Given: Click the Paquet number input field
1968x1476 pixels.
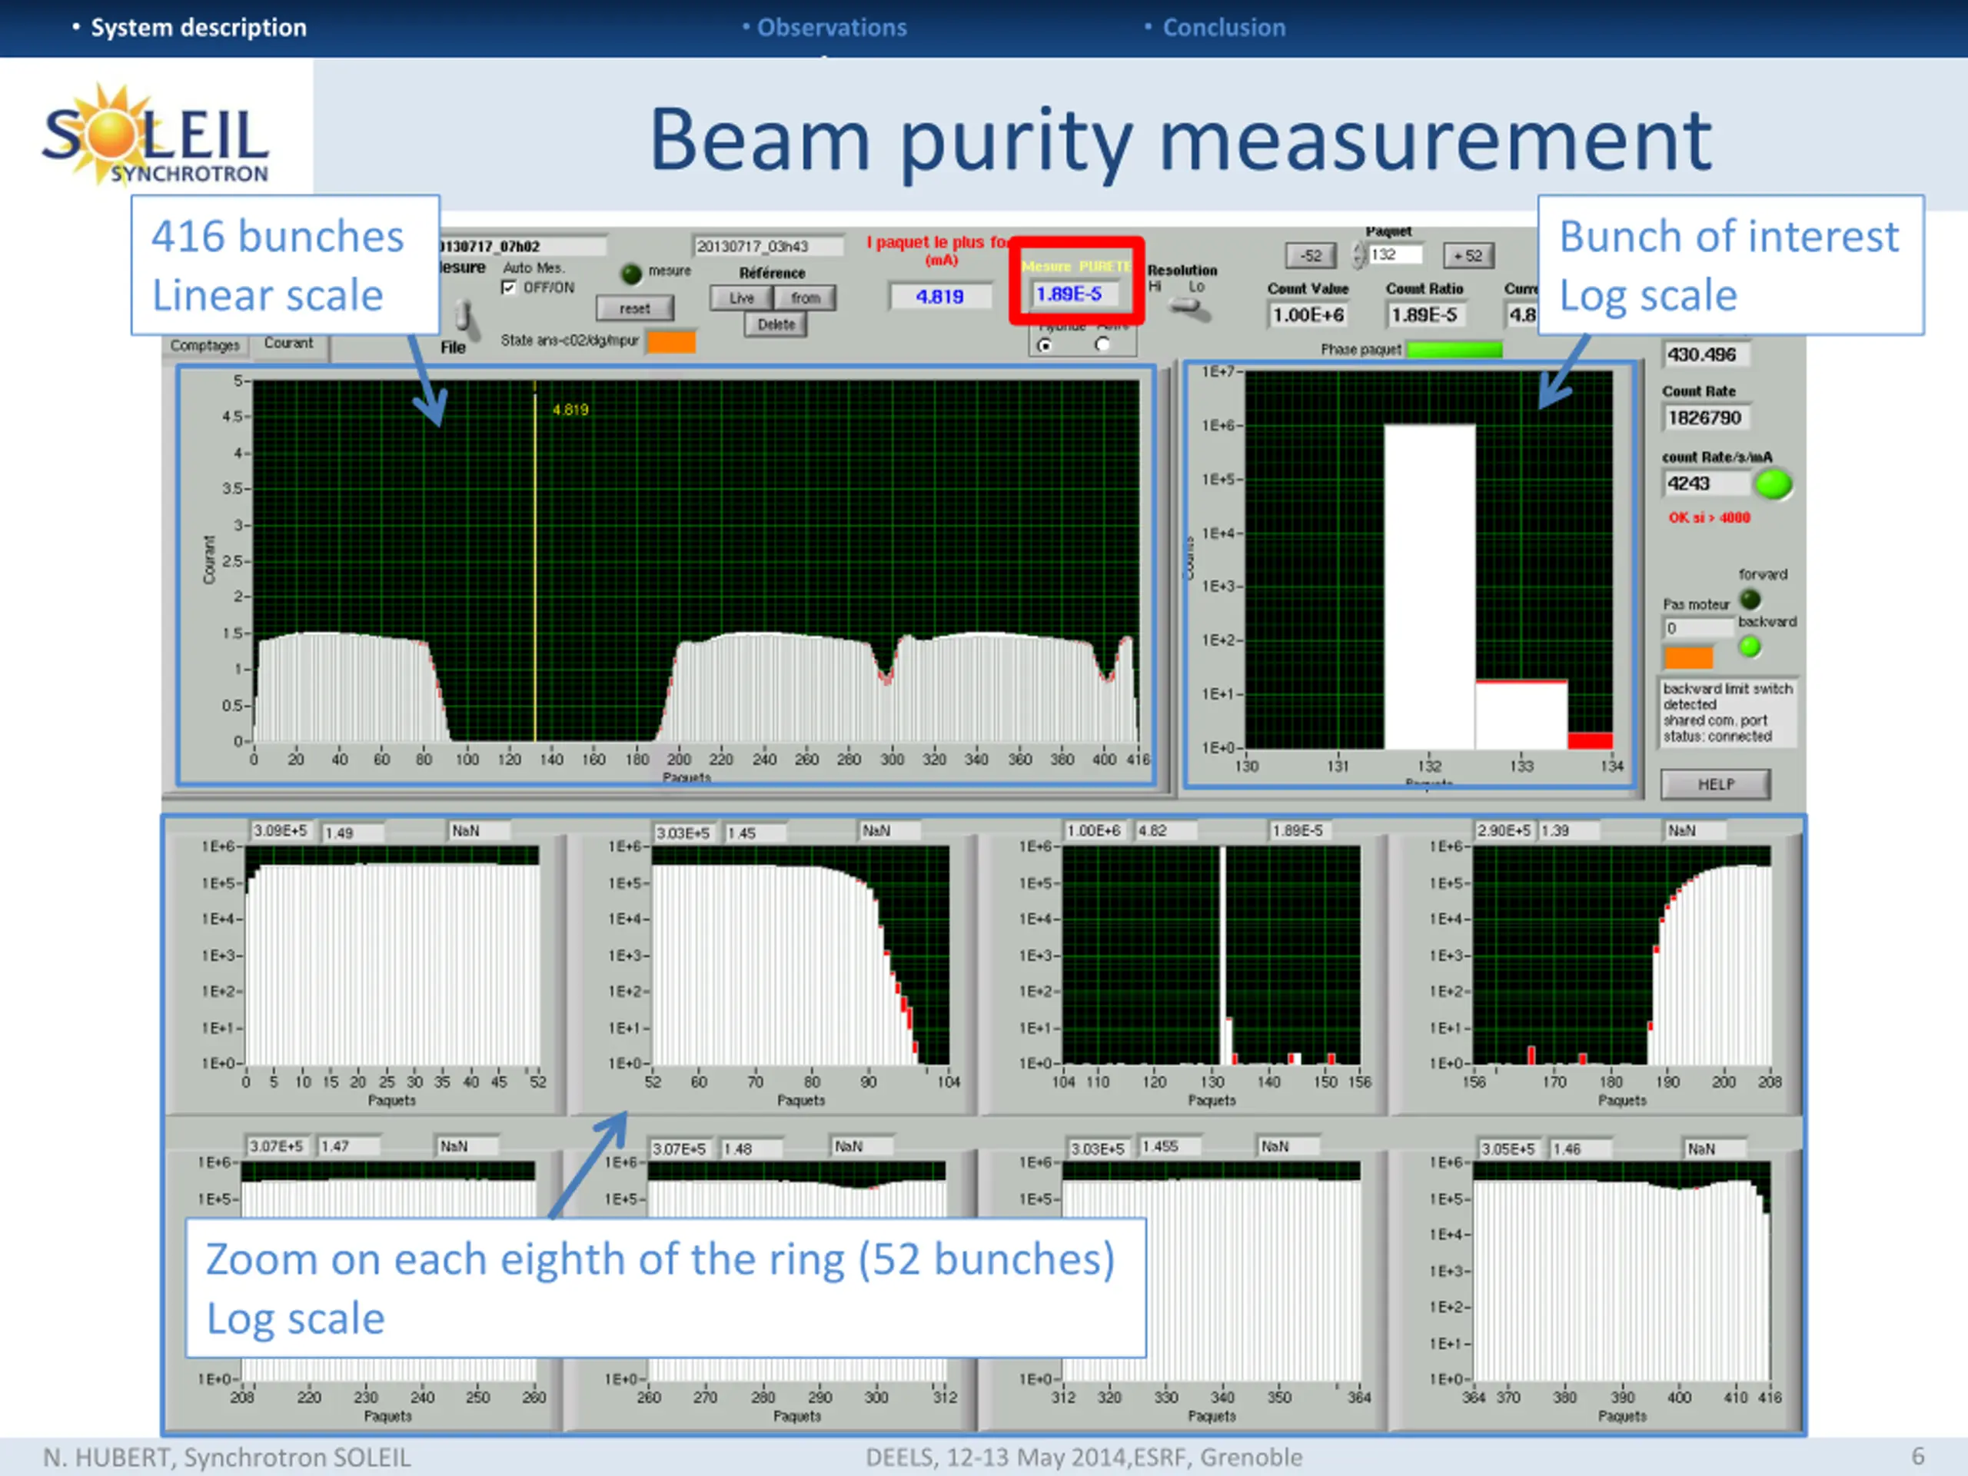Looking at the screenshot, I should click(x=1395, y=255).
